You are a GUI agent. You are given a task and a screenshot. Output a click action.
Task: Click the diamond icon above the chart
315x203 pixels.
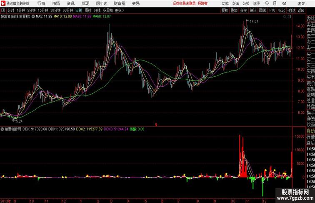[285, 17]
